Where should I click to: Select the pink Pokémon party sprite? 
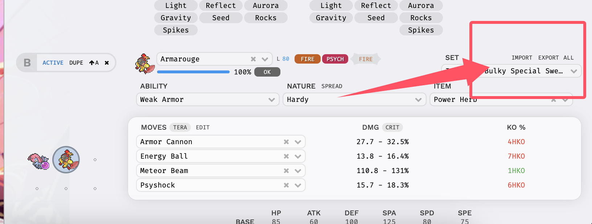(38, 160)
